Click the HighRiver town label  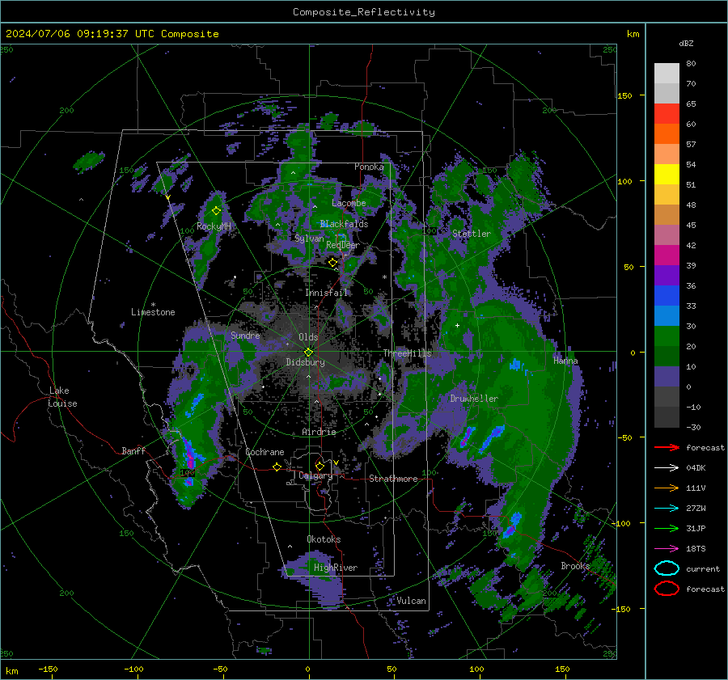(x=336, y=568)
